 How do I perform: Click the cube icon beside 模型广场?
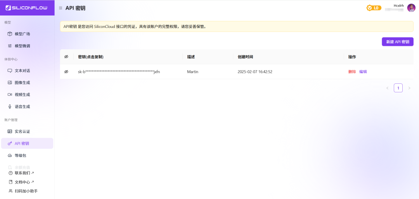coord(10,34)
